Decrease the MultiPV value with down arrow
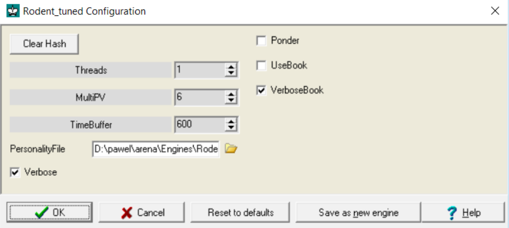The width and height of the screenshot is (509, 228). pos(230,100)
